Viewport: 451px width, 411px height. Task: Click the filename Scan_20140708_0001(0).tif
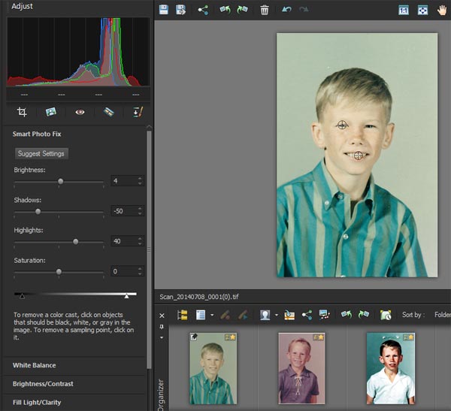(x=199, y=297)
